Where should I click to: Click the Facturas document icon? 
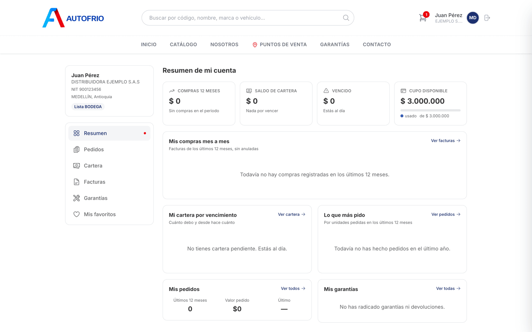[76, 182]
